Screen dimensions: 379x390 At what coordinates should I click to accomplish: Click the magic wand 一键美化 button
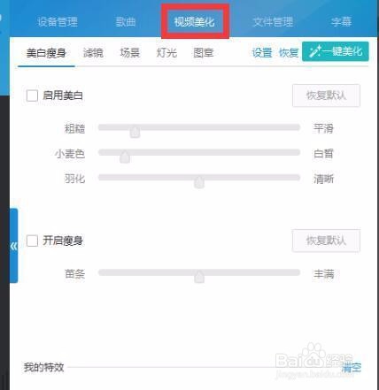point(336,51)
